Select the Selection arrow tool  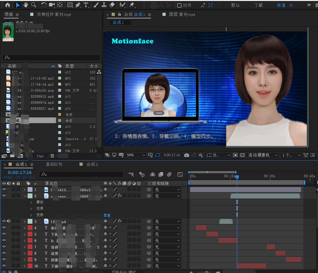(18, 5)
